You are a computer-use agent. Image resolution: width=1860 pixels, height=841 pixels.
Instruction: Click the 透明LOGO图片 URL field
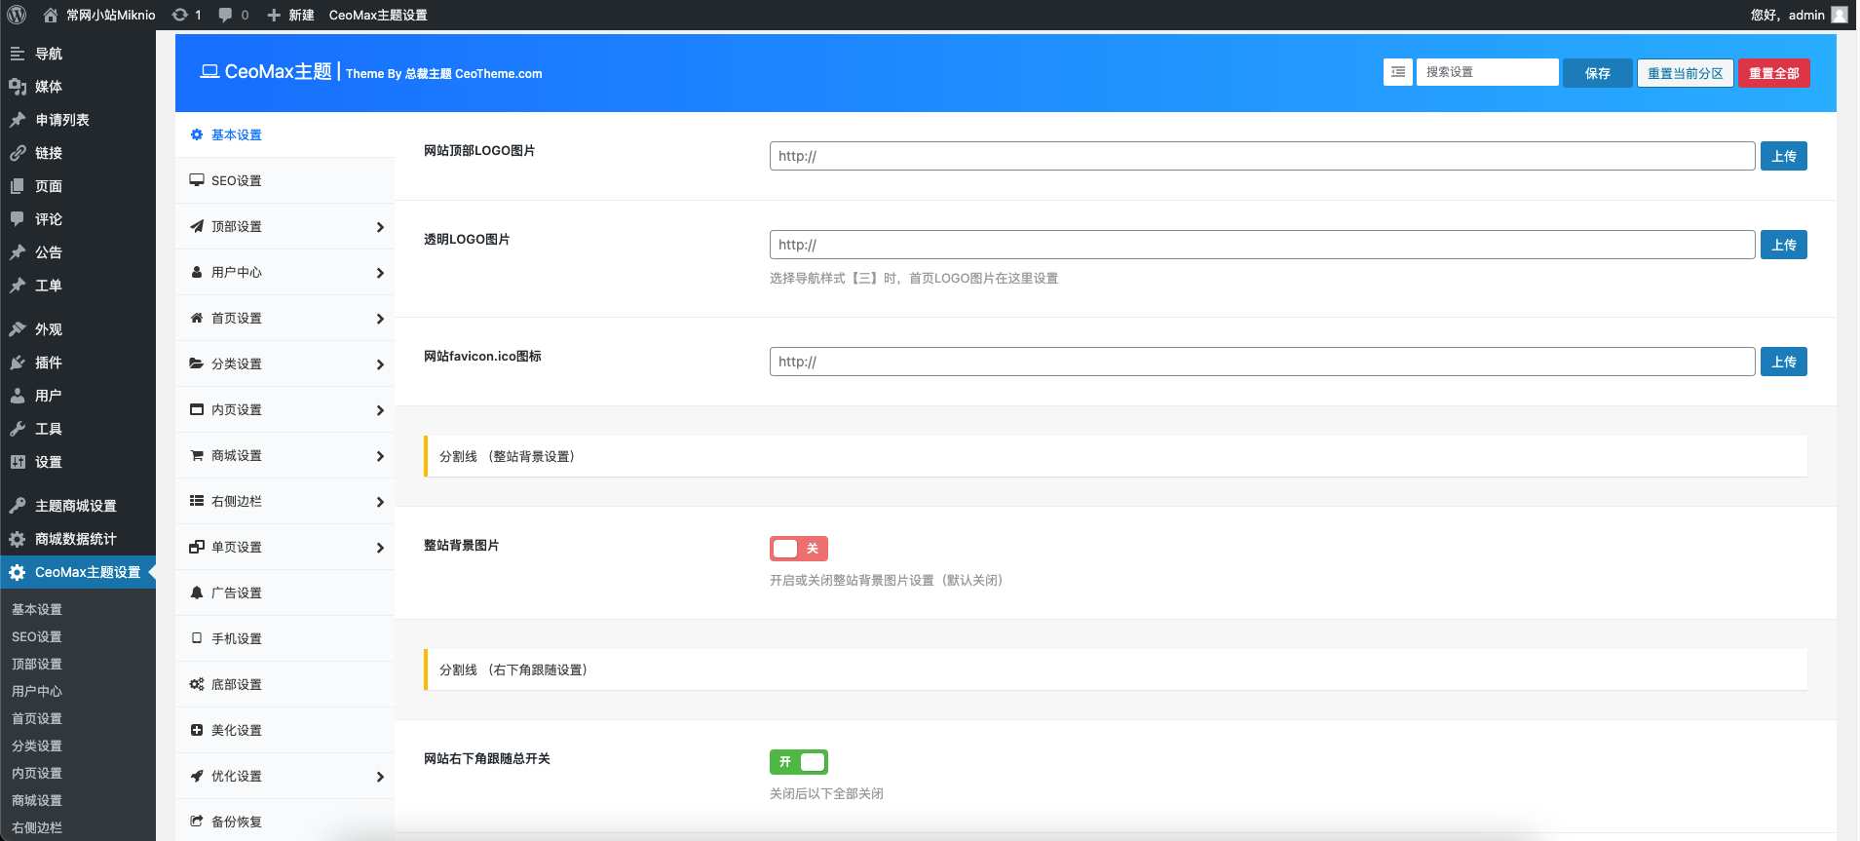point(1263,245)
